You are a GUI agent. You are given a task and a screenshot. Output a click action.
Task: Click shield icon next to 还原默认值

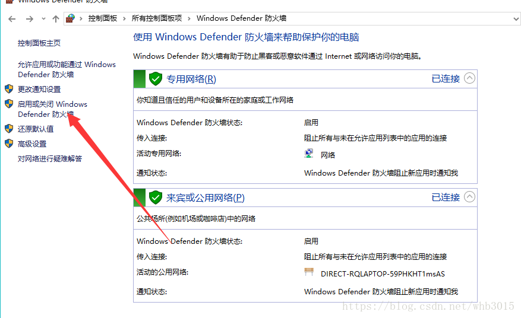[x=9, y=129]
